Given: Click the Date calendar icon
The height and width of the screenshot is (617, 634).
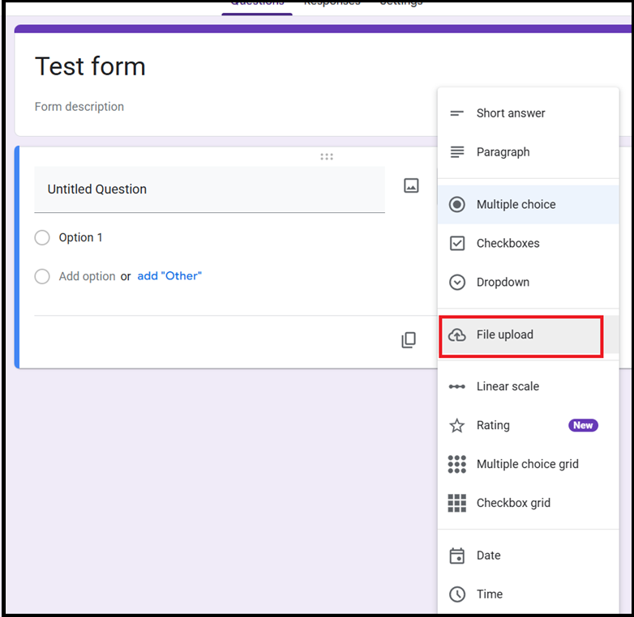Looking at the screenshot, I should tap(457, 555).
